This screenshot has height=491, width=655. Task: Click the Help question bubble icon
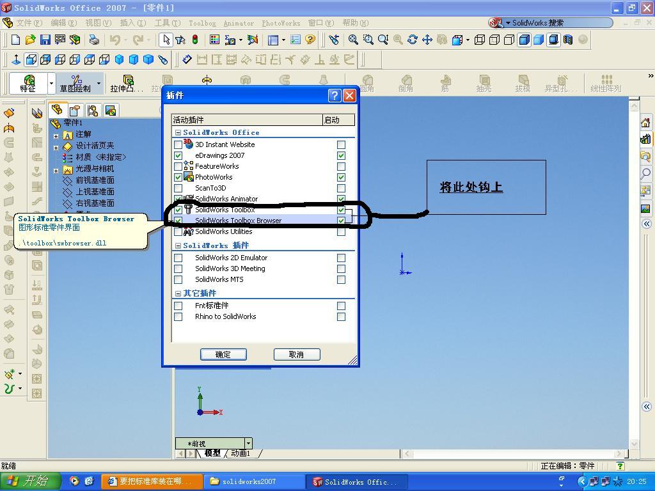(310, 40)
